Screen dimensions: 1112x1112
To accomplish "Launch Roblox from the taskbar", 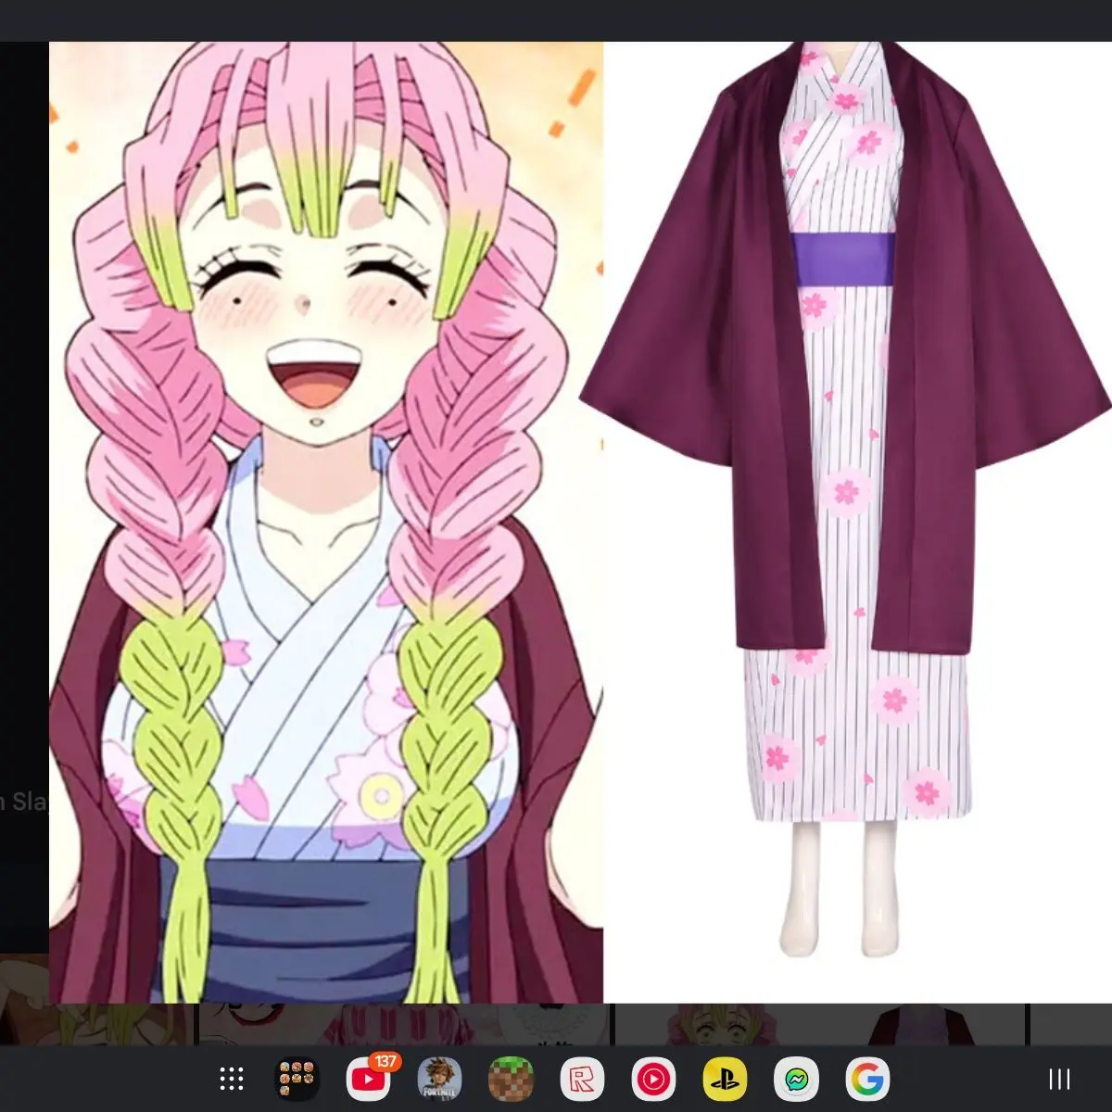I will tap(583, 1079).
